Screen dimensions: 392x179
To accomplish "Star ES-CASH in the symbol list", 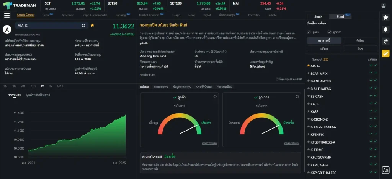I will click(309, 96).
